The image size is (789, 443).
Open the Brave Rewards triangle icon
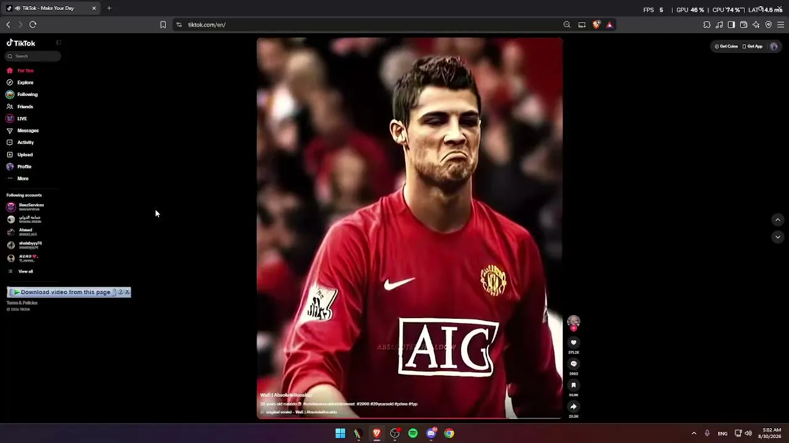pos(610,25)
